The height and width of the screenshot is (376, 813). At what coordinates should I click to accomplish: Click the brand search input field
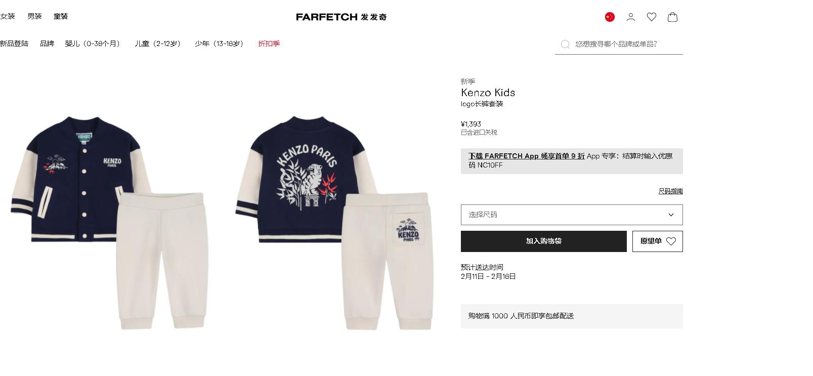tap(628, 44)
